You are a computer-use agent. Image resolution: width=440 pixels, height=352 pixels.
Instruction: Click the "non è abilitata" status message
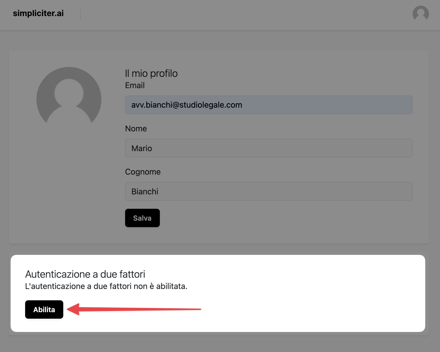[106, 286]
